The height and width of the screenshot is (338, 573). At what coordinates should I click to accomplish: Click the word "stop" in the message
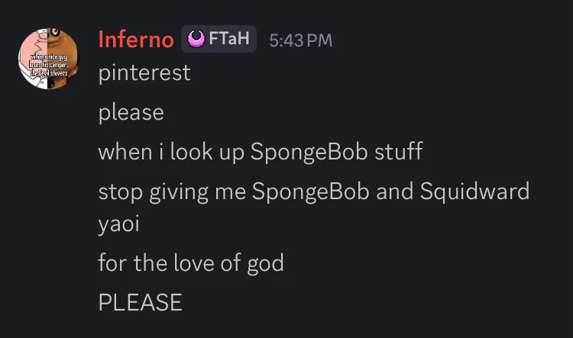click(x=117, y=192)
